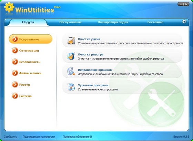
Task: Click the Сообщить link
Action: (x=11, y=137)
